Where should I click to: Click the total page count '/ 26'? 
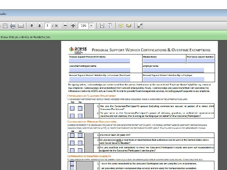point(55,26)
